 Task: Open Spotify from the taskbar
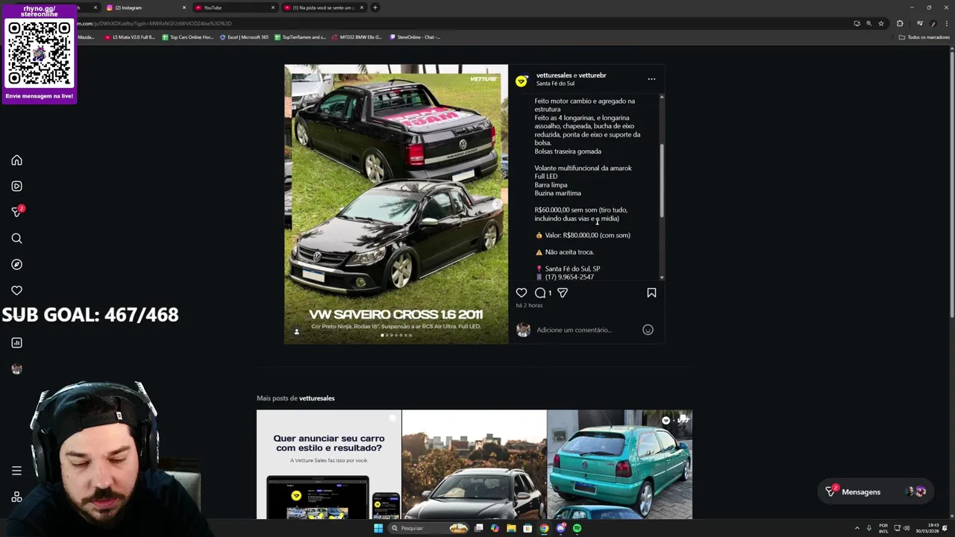point(577,528)
